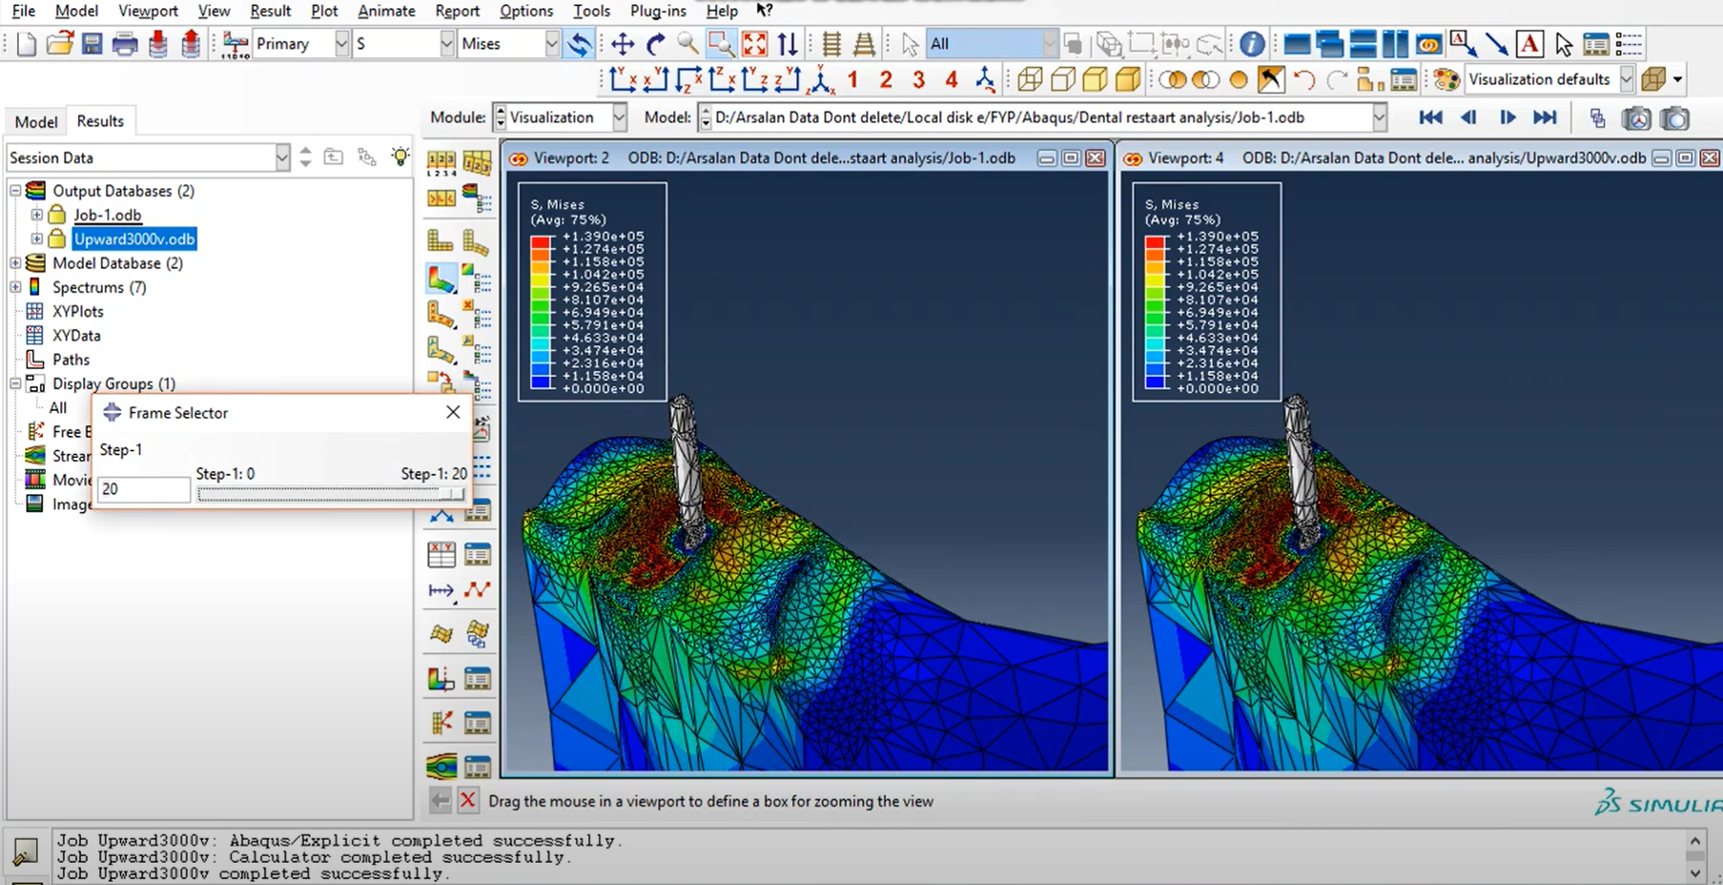Open the Primary variable type dropdown
This screenshot has height=885, width=1723.
(301, 44)
